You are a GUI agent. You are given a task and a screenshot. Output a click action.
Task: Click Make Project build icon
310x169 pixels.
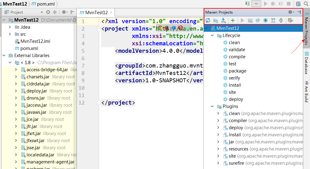point(247,4)
